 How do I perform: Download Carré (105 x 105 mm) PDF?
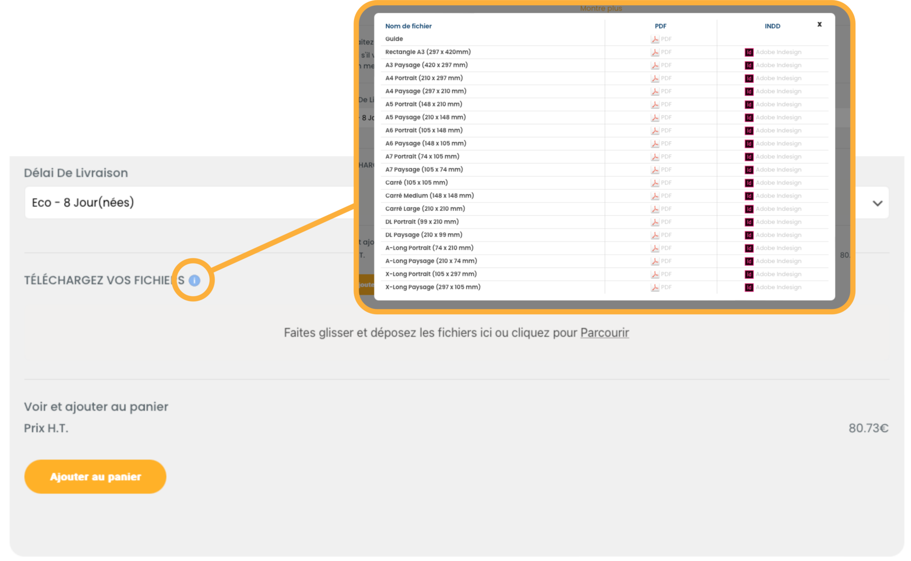[661, 183]
